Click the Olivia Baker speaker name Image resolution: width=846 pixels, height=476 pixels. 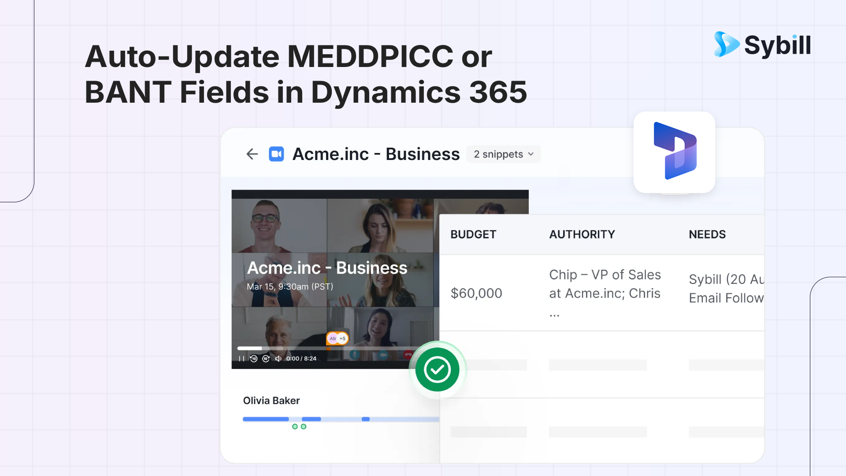pyautogui.click(x=271, y=401)
